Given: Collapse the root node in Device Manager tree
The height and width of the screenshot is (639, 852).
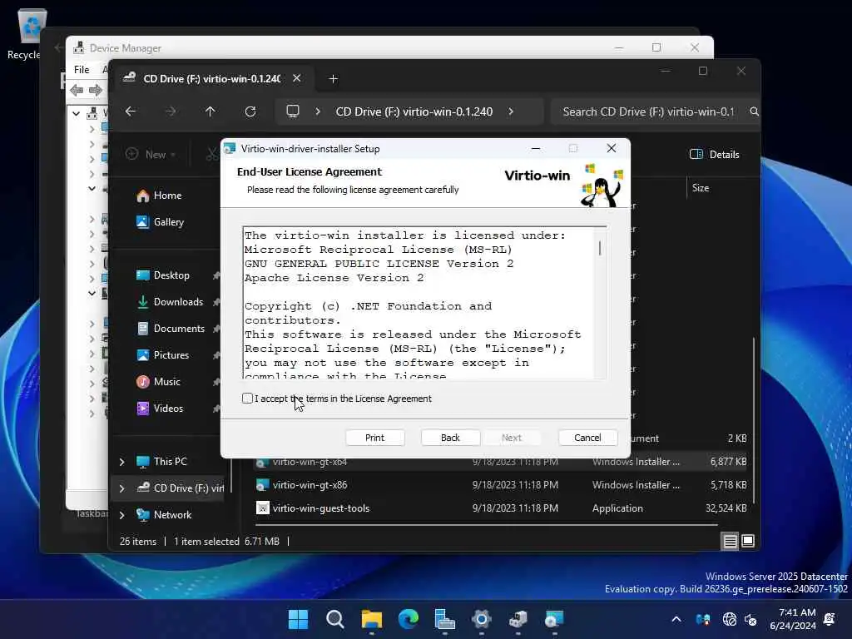Looking at the screenshot, I should [x=77, y=113].
